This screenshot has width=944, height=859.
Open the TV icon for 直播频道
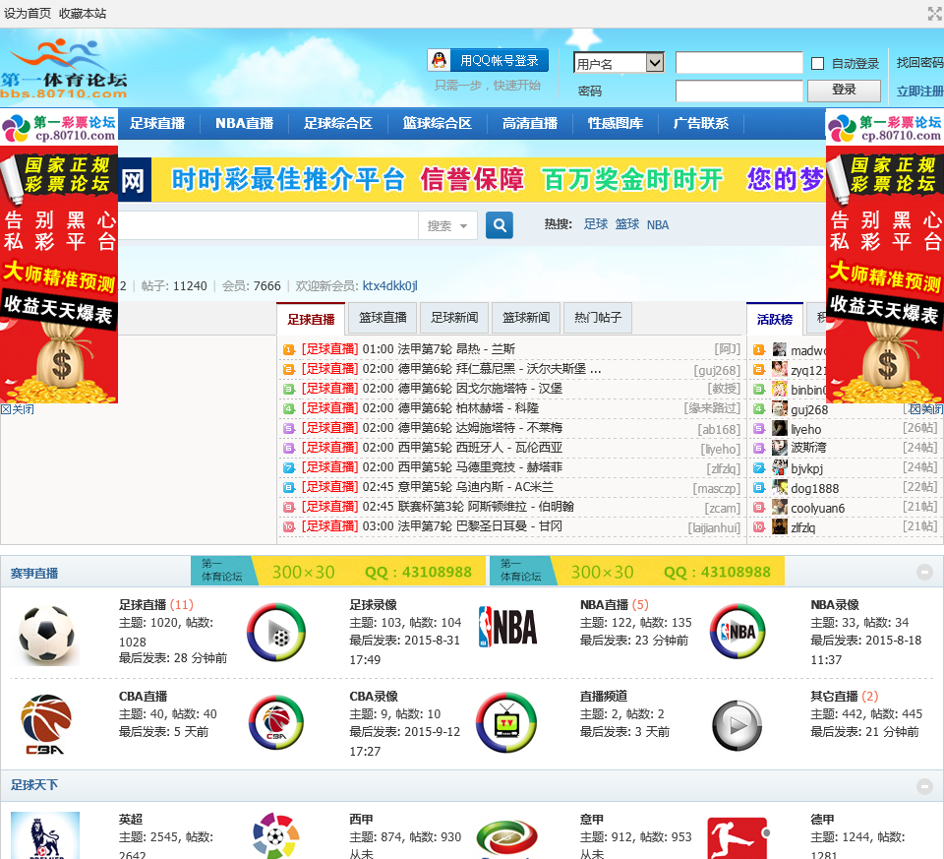(506, 723)
